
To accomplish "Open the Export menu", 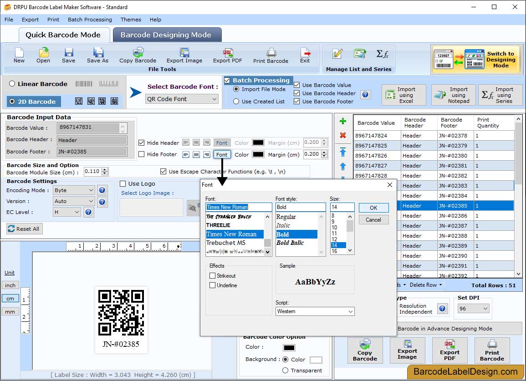I will (x=30, y=20).
